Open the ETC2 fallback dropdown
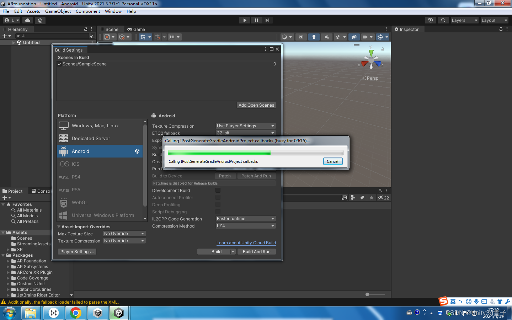This screenshot has height=320, width=512. coord(246,133)
